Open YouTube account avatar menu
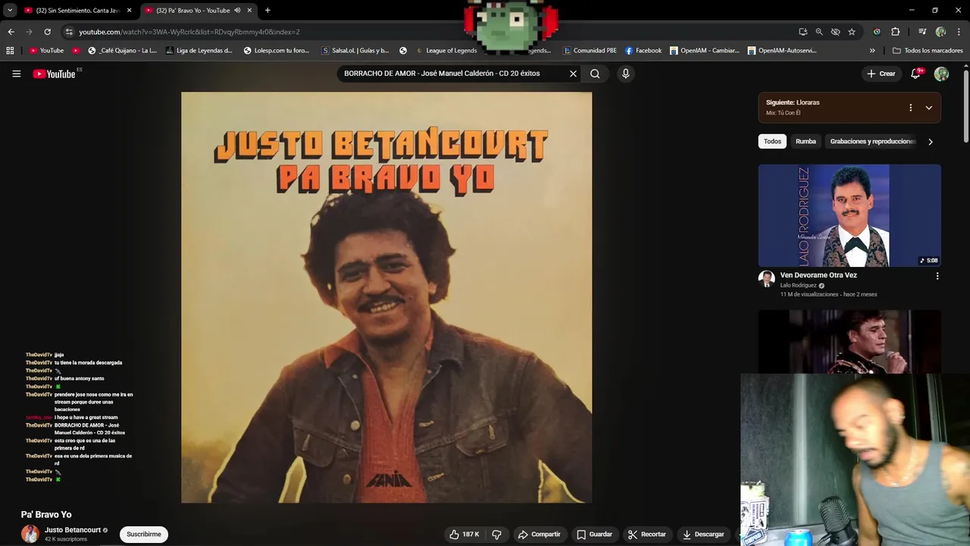 tap(941, 74)
